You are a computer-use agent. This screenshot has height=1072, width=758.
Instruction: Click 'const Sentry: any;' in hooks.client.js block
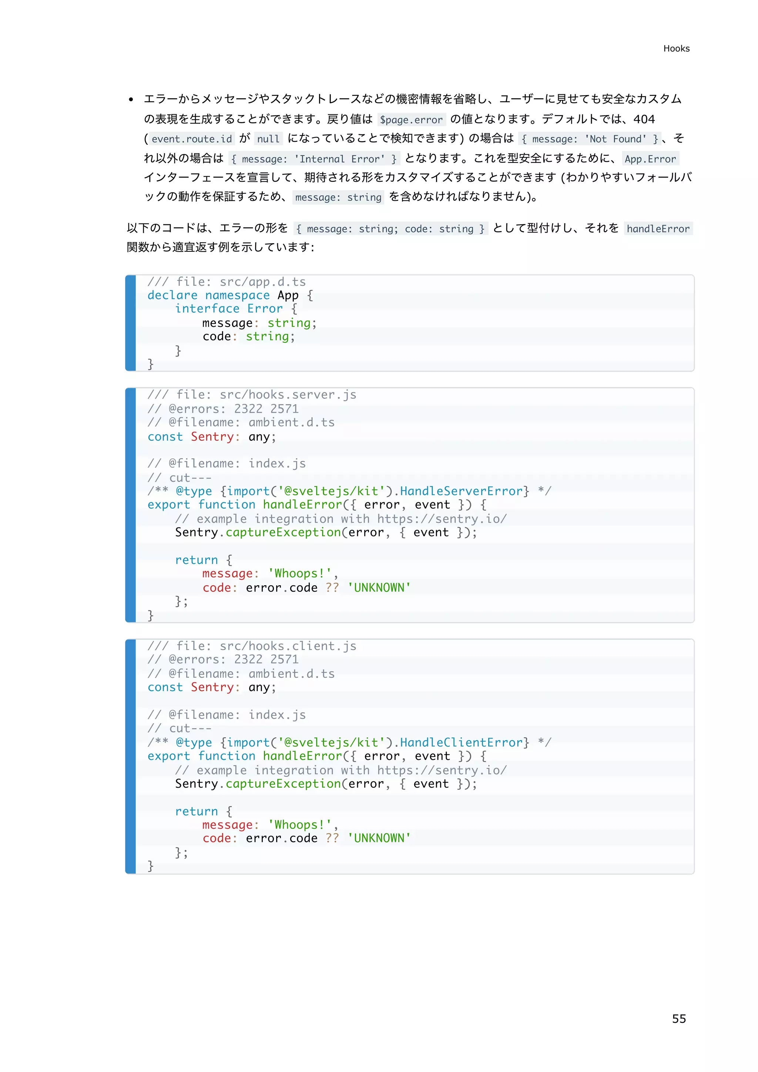(x=212, y=687)
